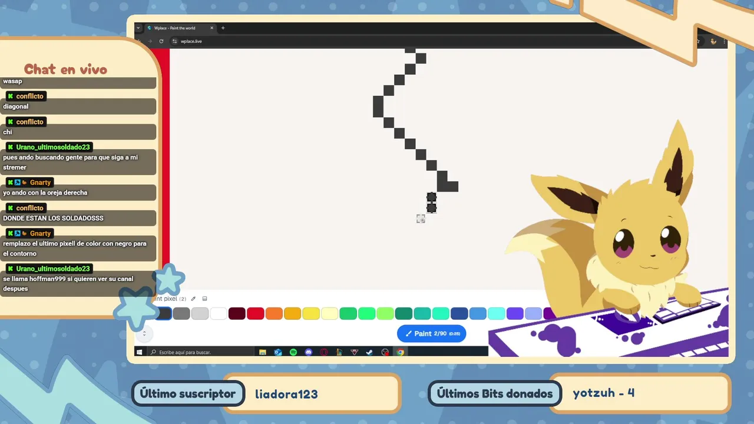Expand the tab search dropdown arrow
Image resolution: width=754 pixels, height=424 pixels.
(138, 28)
